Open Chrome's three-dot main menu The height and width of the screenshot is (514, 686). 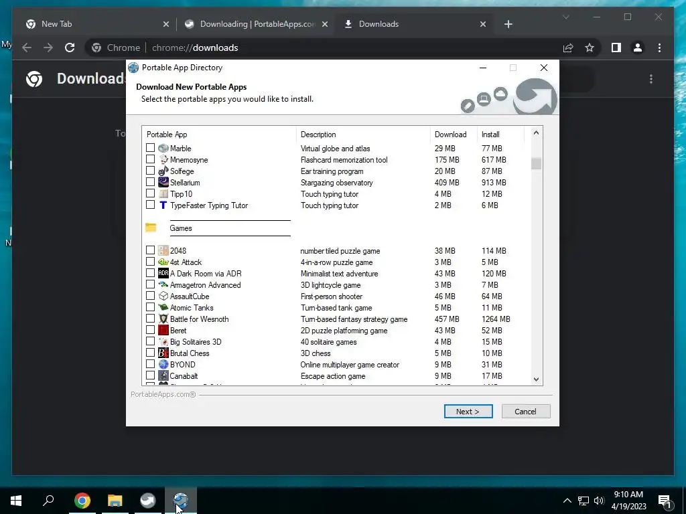click(659, 48)
